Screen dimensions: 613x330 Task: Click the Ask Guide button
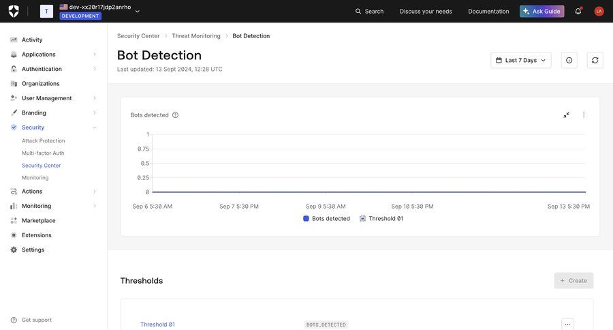[542, 12]
